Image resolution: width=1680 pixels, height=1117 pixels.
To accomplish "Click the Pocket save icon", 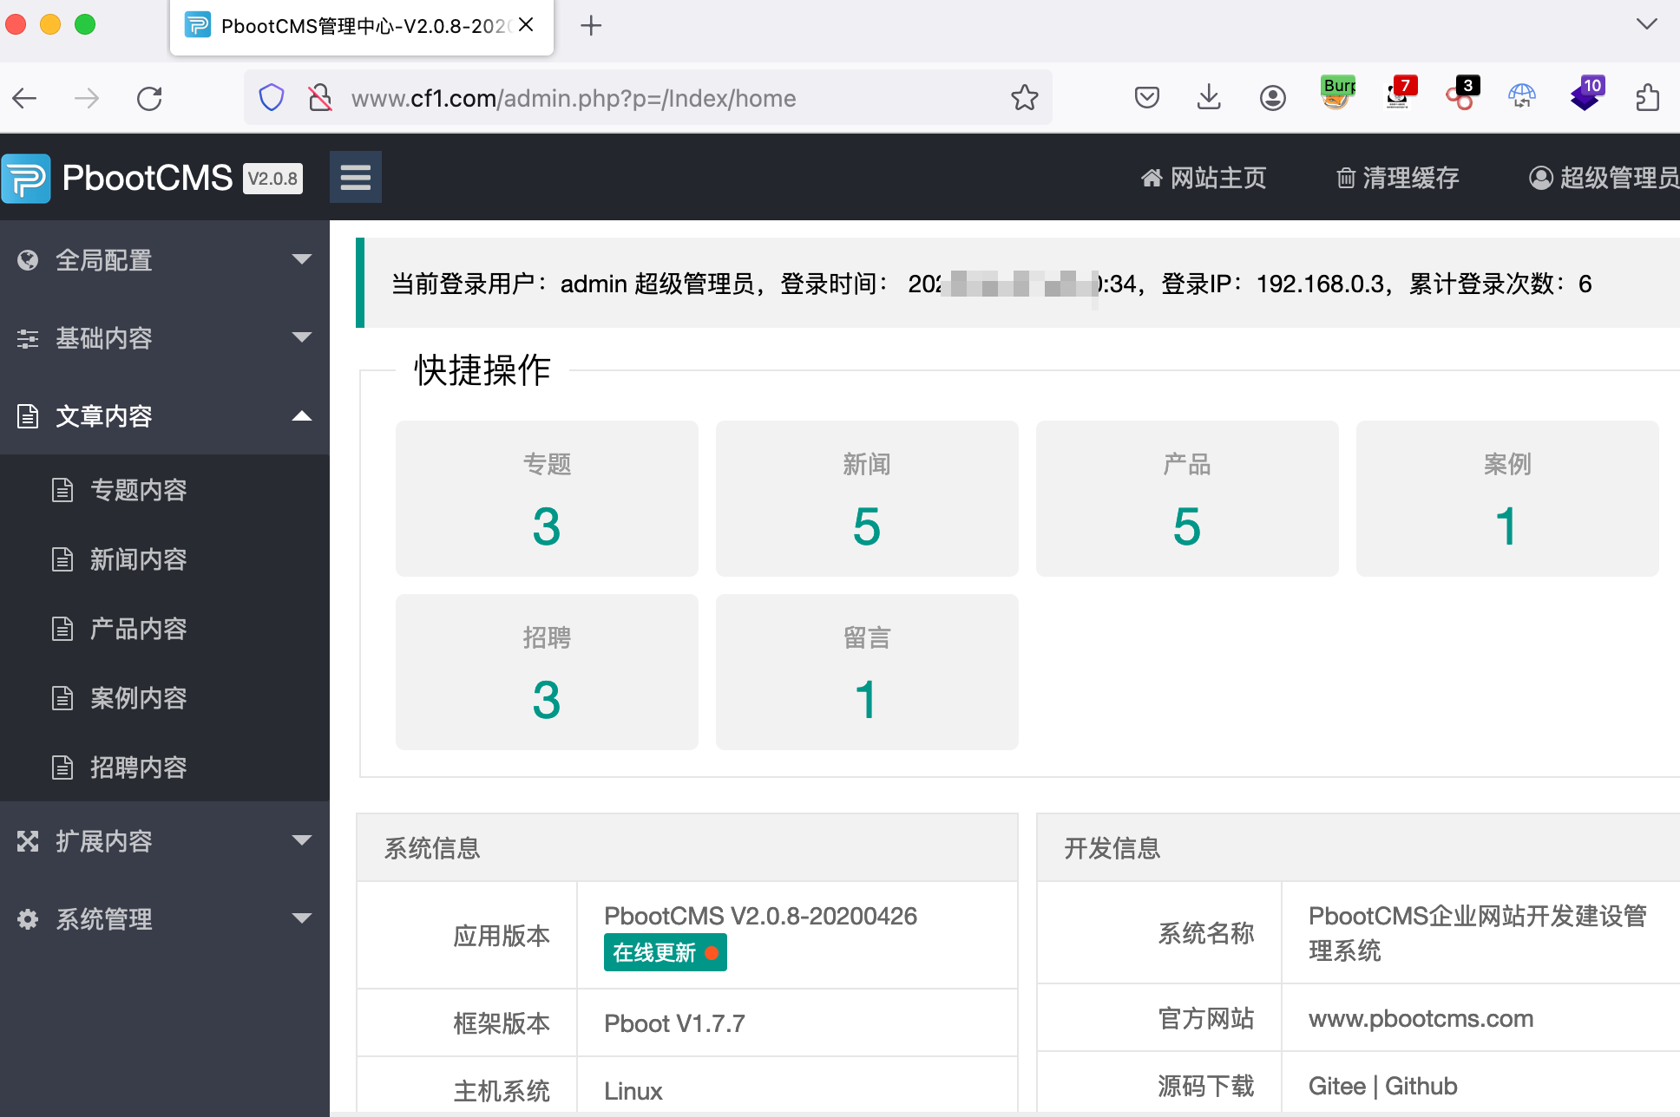I will 1147,98.
